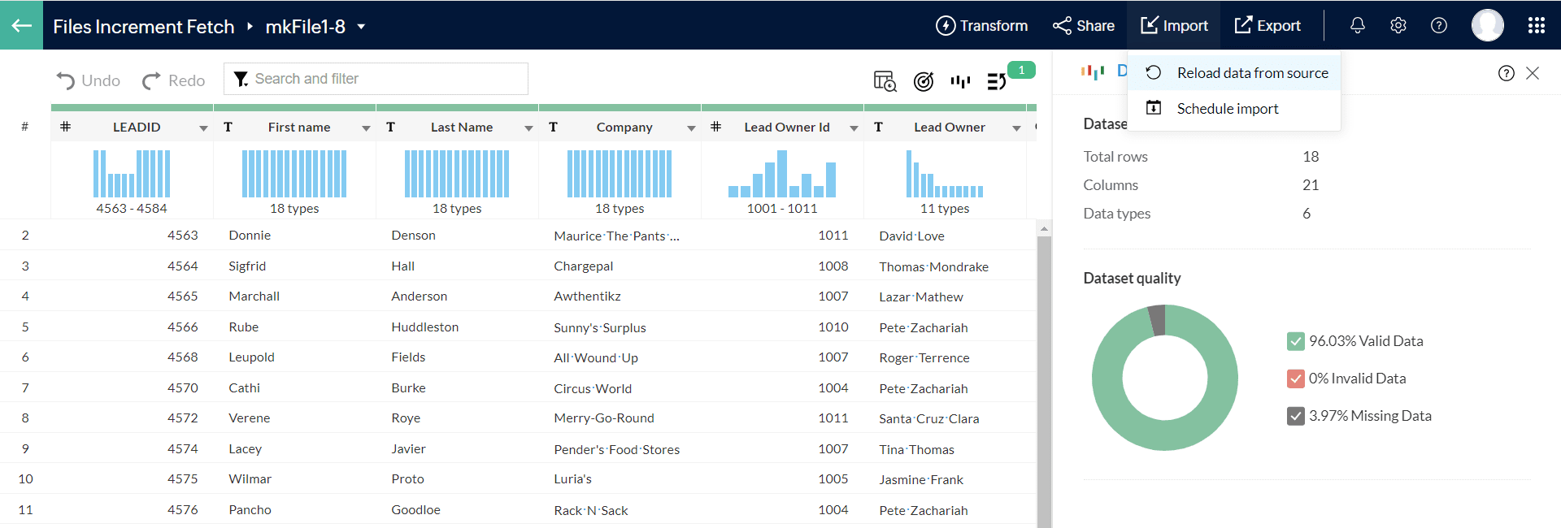Click the back arrow button

pyautogui.click(x=21, y=25)
